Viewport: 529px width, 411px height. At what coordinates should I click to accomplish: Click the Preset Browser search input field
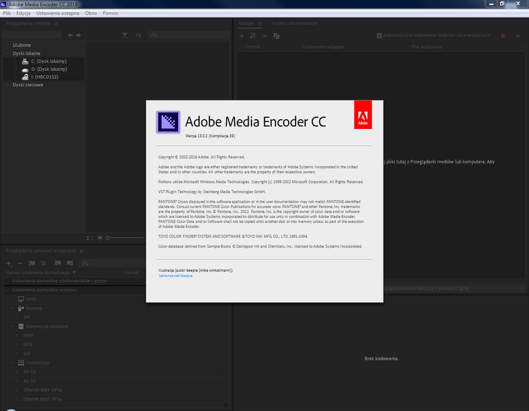point(112,263)
